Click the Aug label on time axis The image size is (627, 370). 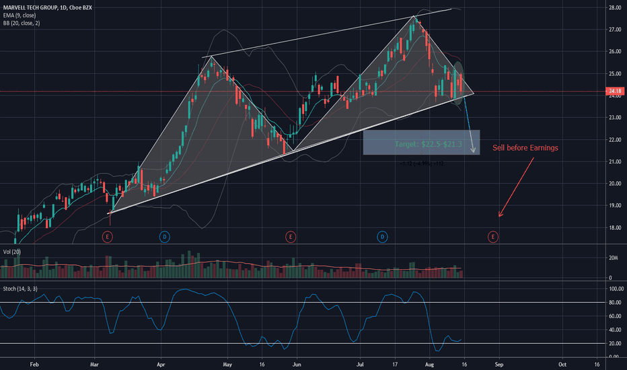[429, 365]
